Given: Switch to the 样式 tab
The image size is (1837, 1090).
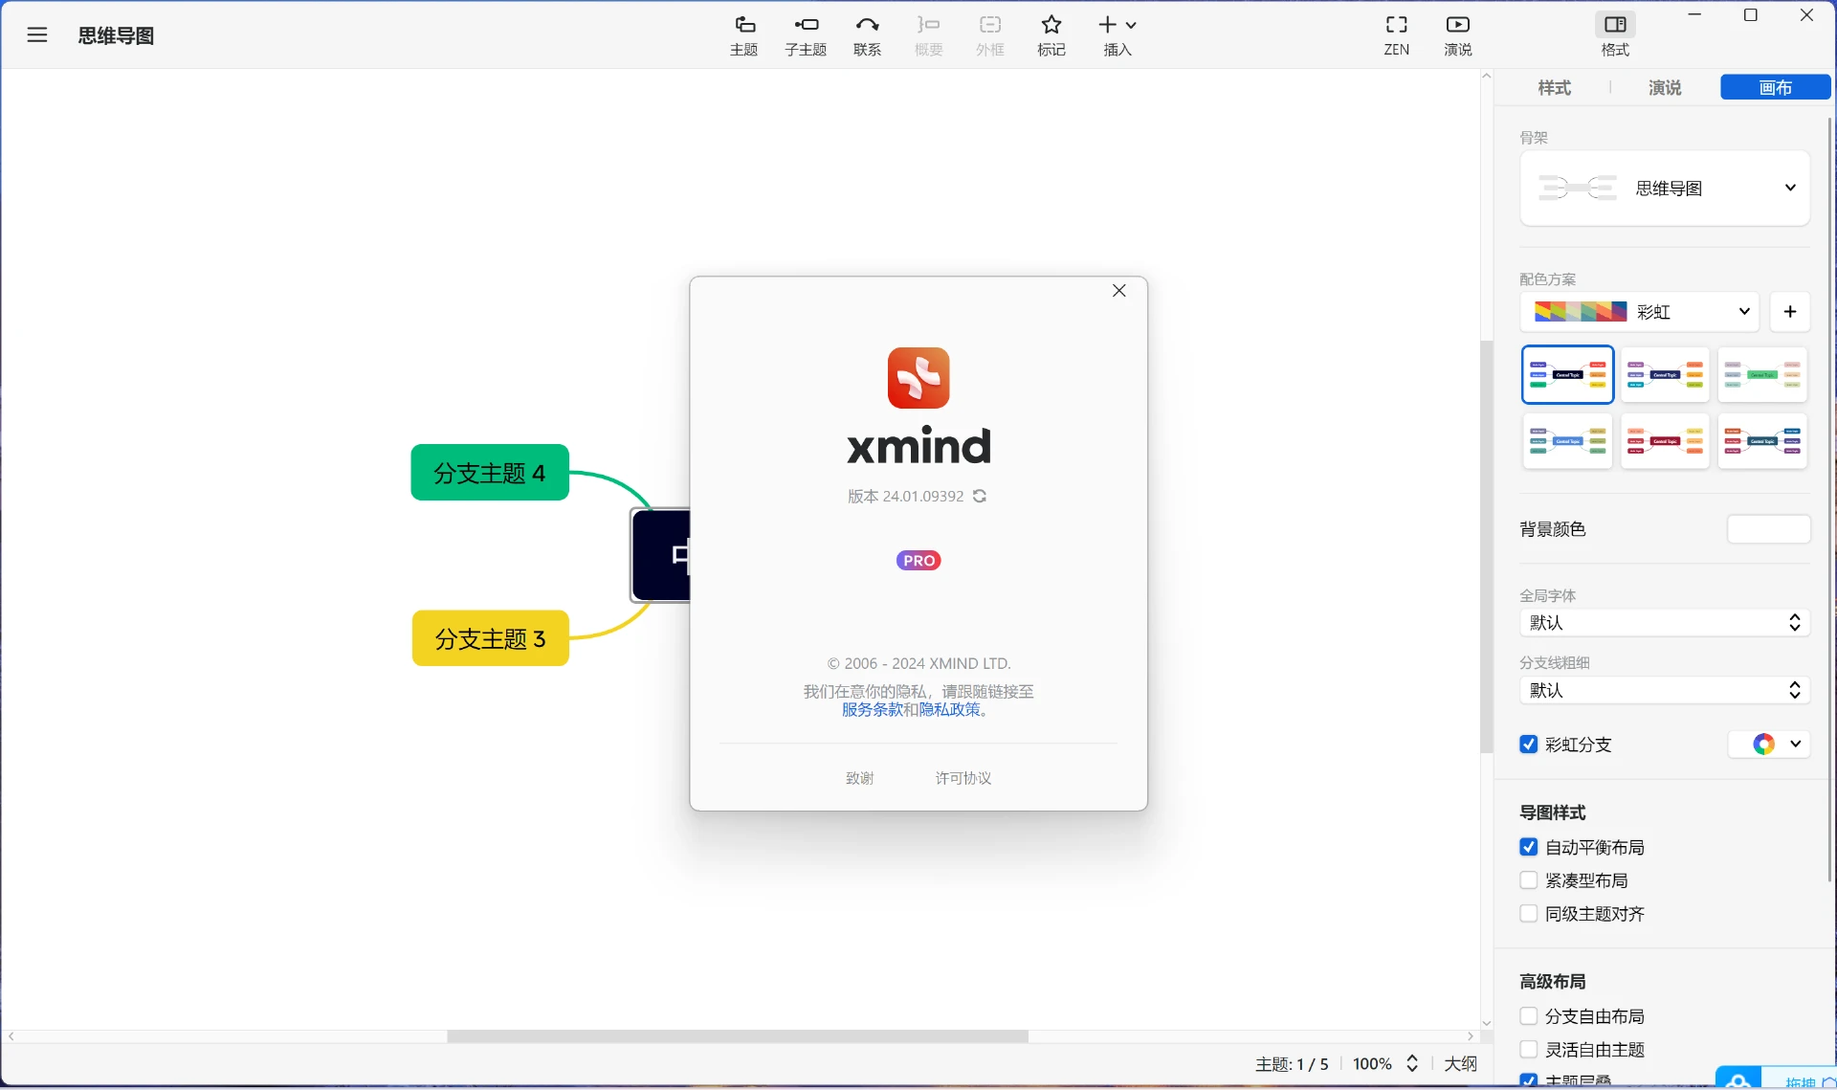Looking at the screenshot, I should point(1553,87).
